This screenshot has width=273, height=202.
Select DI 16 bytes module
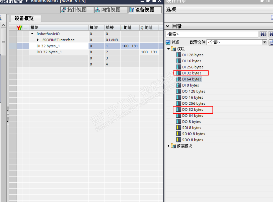tap(192, 61)
